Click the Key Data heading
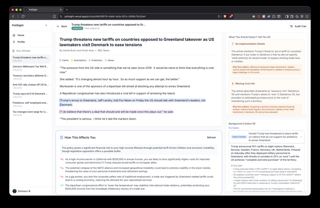Viewport: 320px width, 208px height. [236, 166]
